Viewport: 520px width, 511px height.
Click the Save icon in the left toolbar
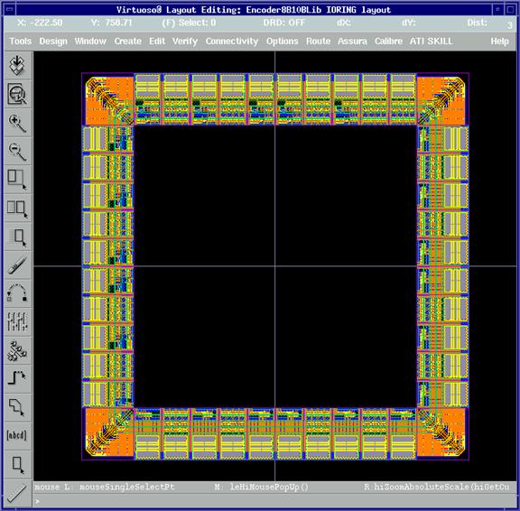[17, 65]
